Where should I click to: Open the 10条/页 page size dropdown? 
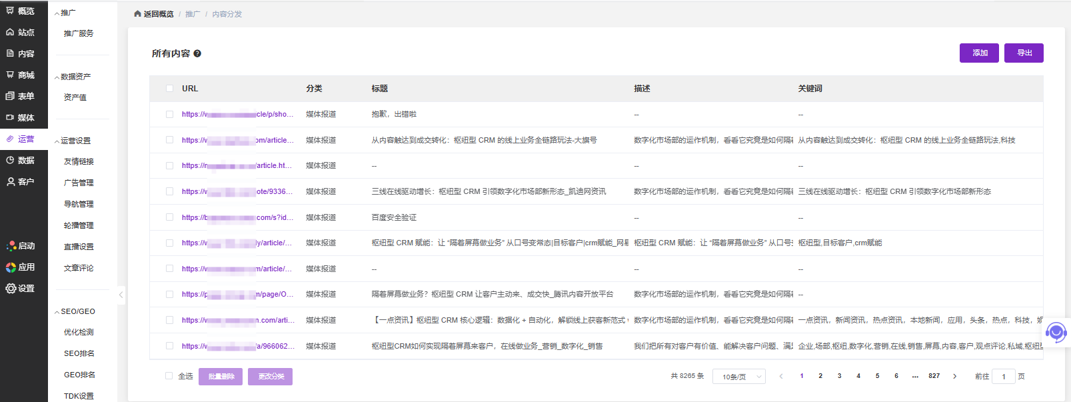742,377
